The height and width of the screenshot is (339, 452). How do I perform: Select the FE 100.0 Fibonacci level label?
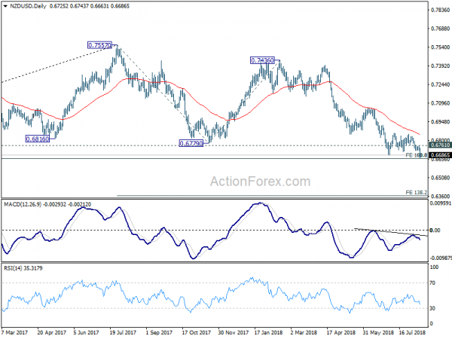tap(417, 155)
